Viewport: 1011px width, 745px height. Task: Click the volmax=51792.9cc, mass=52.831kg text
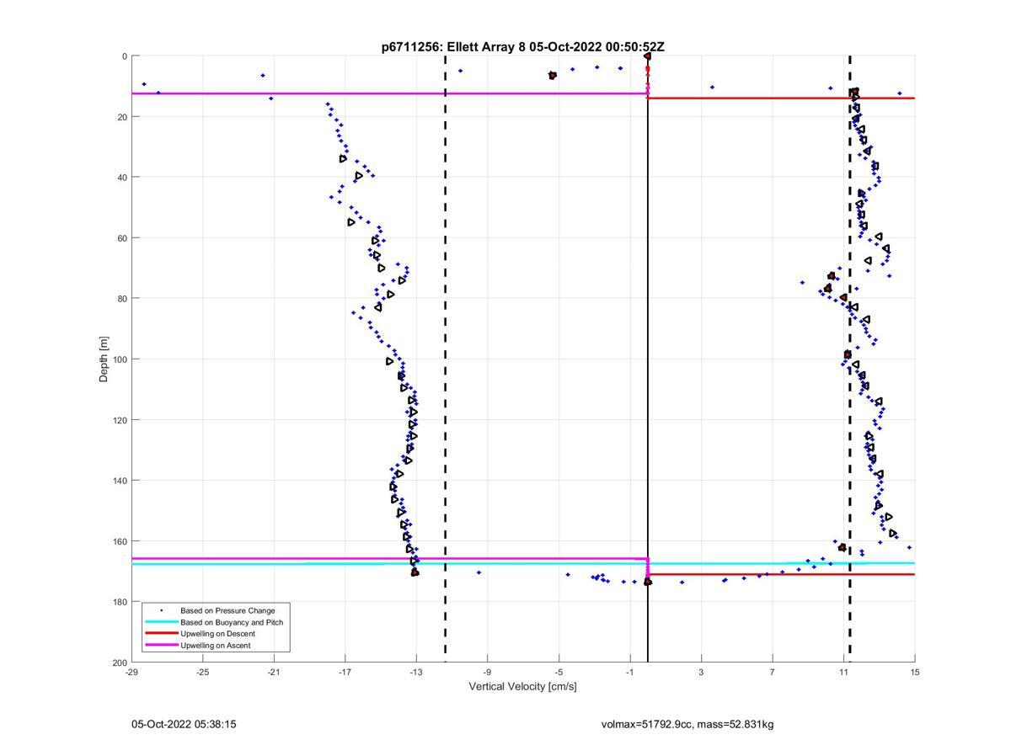pyautogui.click(x=687, y=724)
